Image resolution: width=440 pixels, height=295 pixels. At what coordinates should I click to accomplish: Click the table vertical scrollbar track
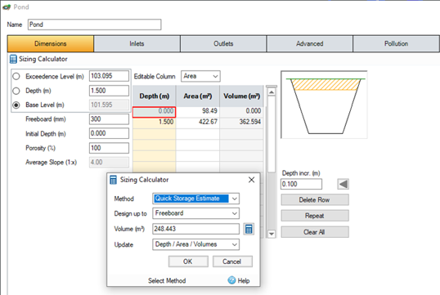coord(272,163)
